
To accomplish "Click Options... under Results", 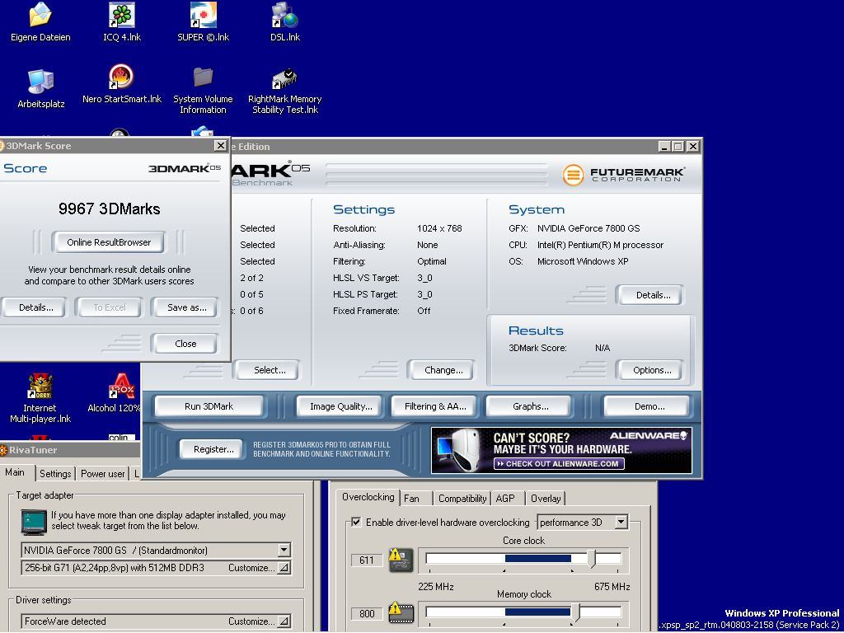I will coord(652,370).
